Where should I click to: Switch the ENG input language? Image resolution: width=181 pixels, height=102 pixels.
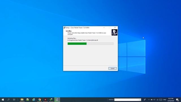[x=165, y=100]
